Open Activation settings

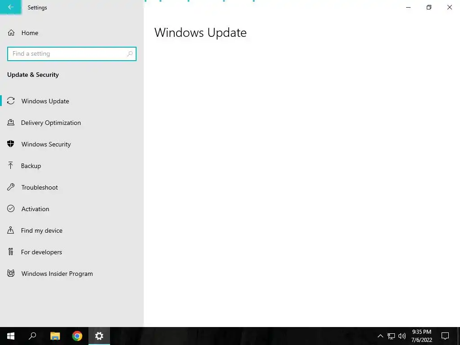pyautogui.click(x=72, y=209)
